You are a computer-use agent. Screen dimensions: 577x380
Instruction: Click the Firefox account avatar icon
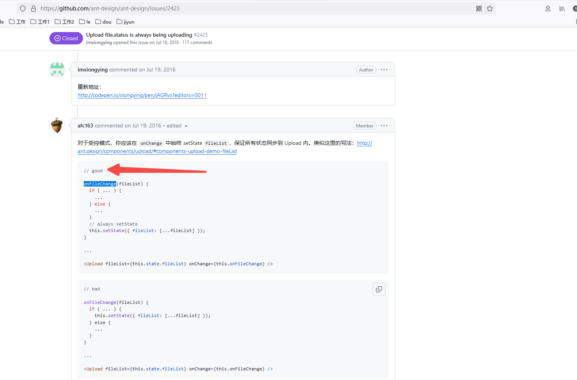[x=575, y=8]
